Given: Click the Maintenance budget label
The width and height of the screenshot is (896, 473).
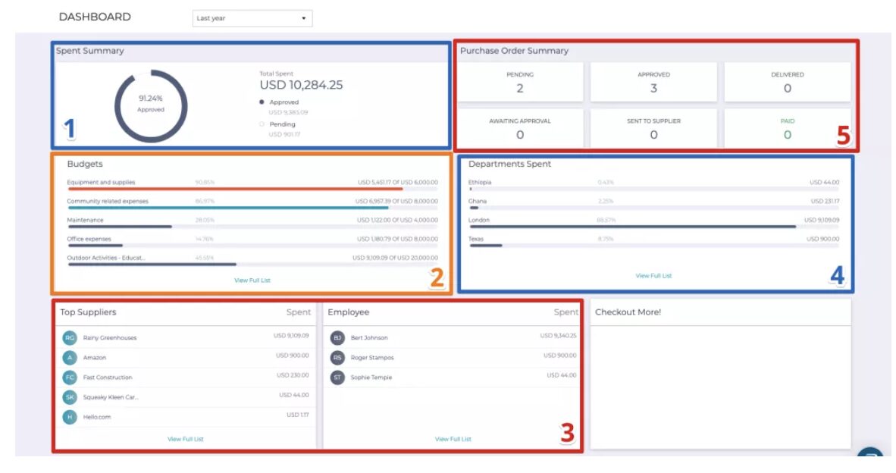Looking at the screenshot, I should tap(85, 220).
